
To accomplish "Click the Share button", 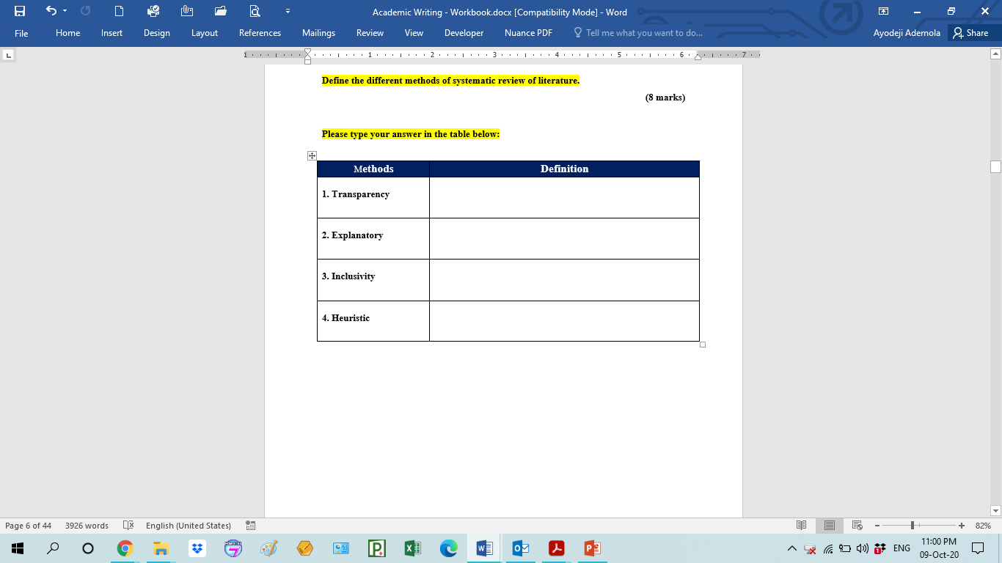I will click(x=972, y=33).
